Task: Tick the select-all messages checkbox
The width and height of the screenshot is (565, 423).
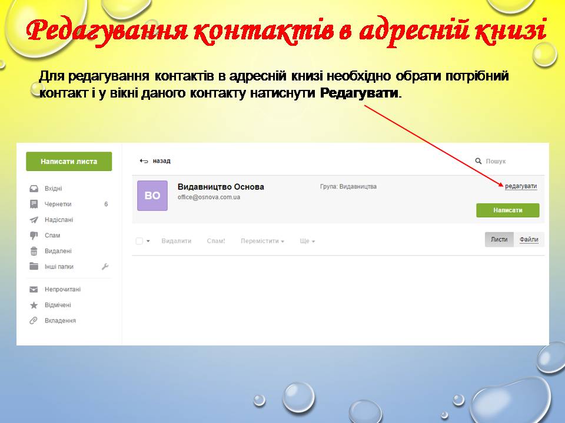Action: click(x=139, y=241)
